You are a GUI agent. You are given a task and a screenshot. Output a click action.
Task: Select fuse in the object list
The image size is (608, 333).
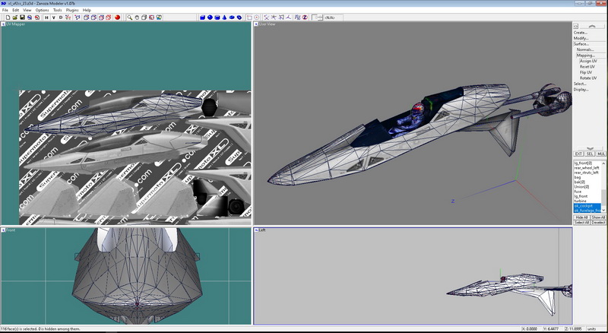coord(578,192)
